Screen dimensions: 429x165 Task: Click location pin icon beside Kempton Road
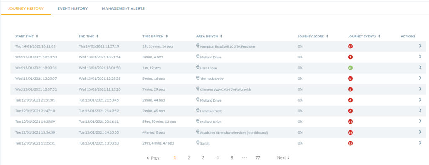click(x=198, y=46)
